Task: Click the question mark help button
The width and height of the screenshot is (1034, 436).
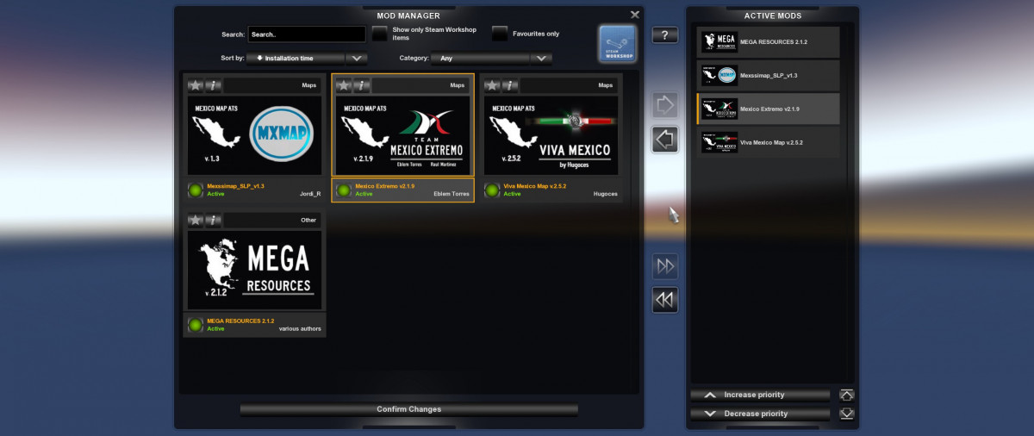Action: [x=664, y=35]
